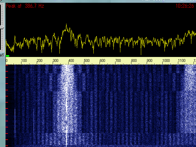Click the bright white carrier line in waterfall
The image size is (196, 147).
(66, 123)
